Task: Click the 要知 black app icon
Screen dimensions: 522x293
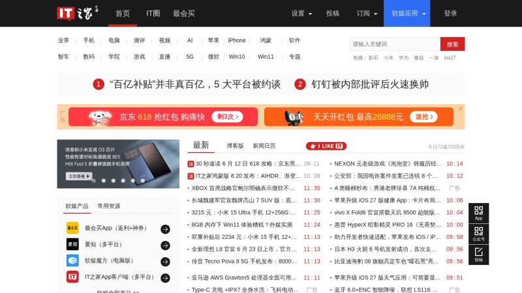Action: [x=72, y=244]
